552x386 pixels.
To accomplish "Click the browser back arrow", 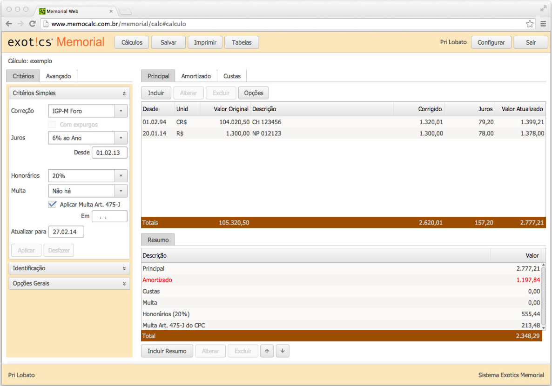I will click(9, 24).
